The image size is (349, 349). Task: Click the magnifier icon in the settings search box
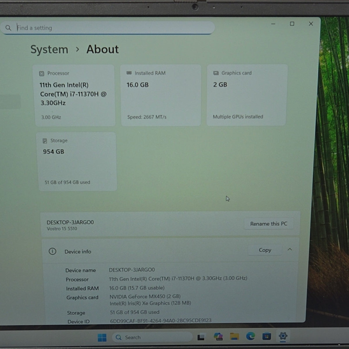(8, 28)
